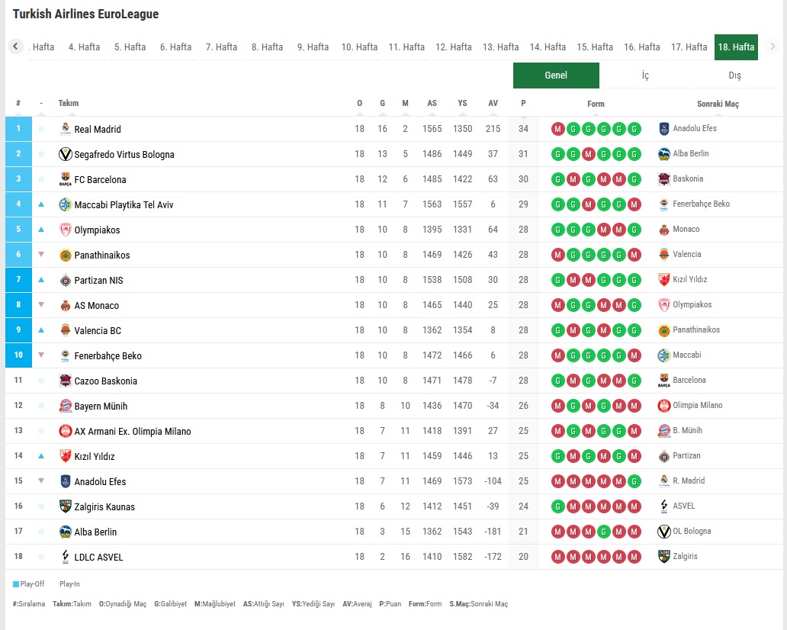The image size is (787, 630).
Task: Open the Partizan NIS team link
Action: tap(98, 281)
